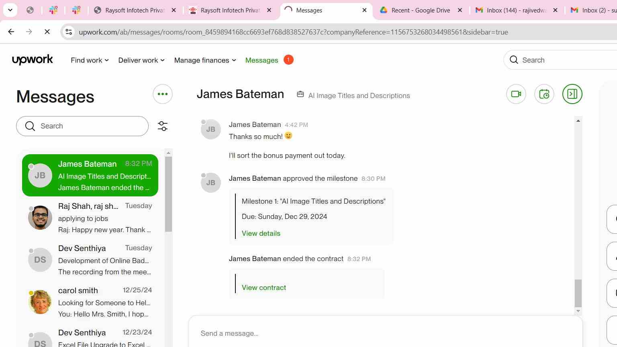Open Dev Senthiya Tuesday conversation
This screenshot has height=347, width=617.
(x=90, y=260)
